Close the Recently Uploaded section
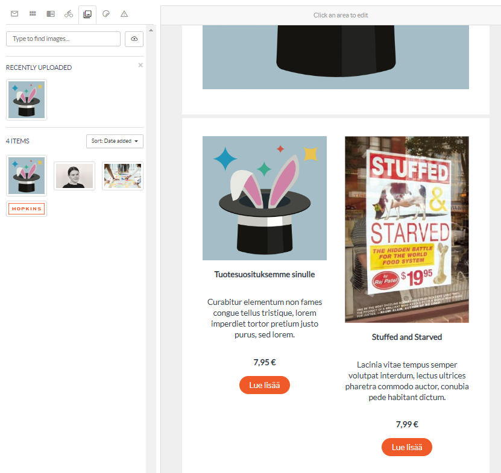Screen dimensions: 501x473 point(140,65)
